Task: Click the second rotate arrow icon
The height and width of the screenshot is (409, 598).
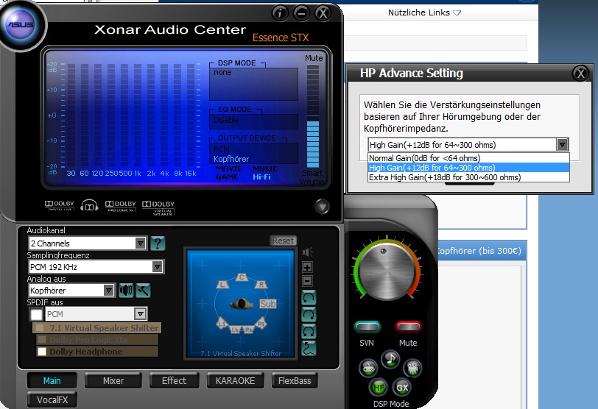Action: tap(309, 315)
